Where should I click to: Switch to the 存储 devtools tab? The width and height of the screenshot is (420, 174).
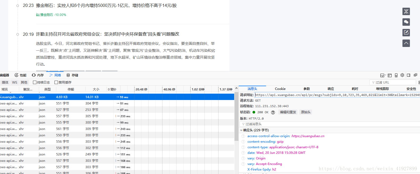point(72,75)
